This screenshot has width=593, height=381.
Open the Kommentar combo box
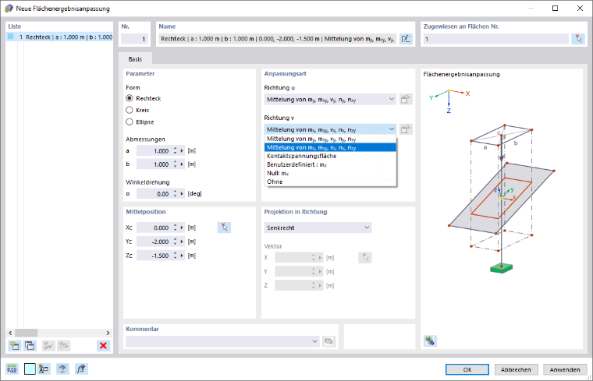coord(222,341)
